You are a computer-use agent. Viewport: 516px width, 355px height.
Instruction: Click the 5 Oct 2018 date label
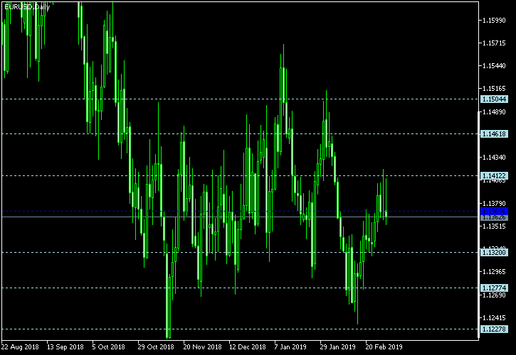(x=109, y=346)
